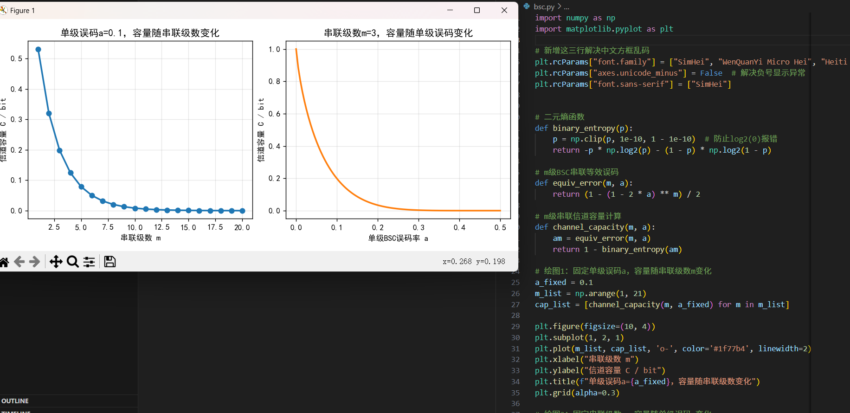Click def equiv_error(m, a) line
850x413 pixels.
click(x=584, y=183)
